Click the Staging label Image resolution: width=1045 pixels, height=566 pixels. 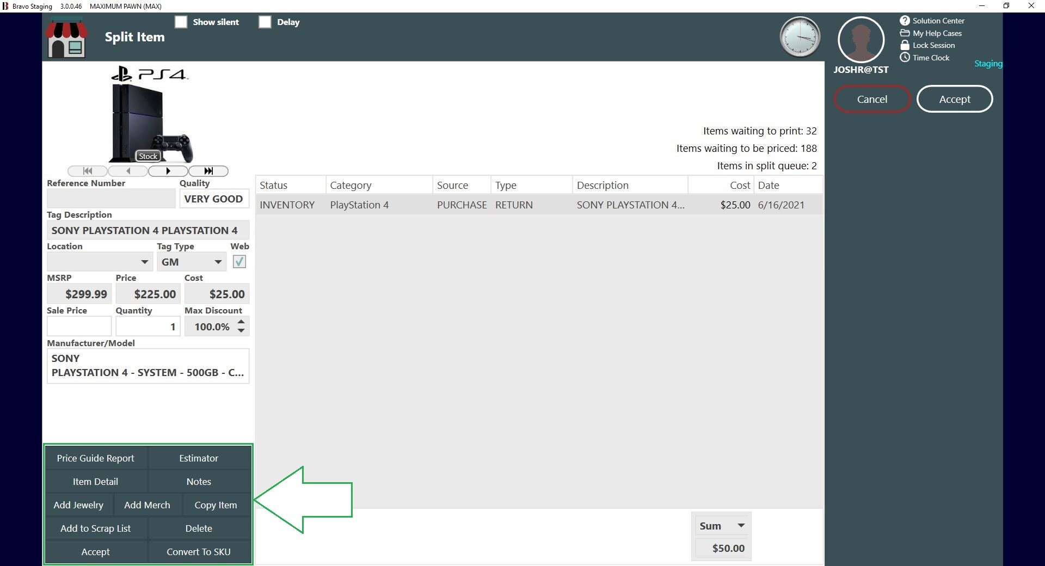tap(988, 64)
